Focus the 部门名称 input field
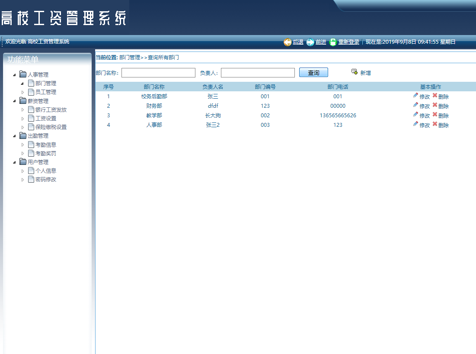This screenshot has width=476, height=354. [x=159, y=73]
